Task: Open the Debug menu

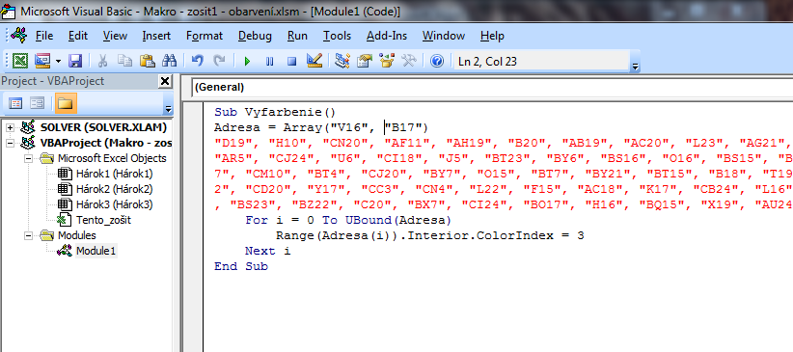Action: [255, 36]
